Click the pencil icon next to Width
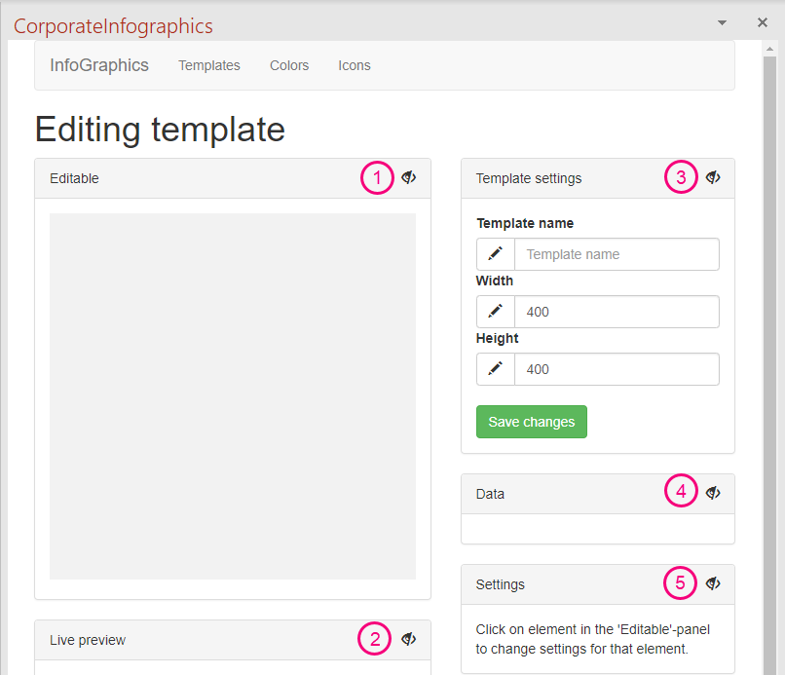This screenshot has width=785, height=675. click(x=496, y=312)
